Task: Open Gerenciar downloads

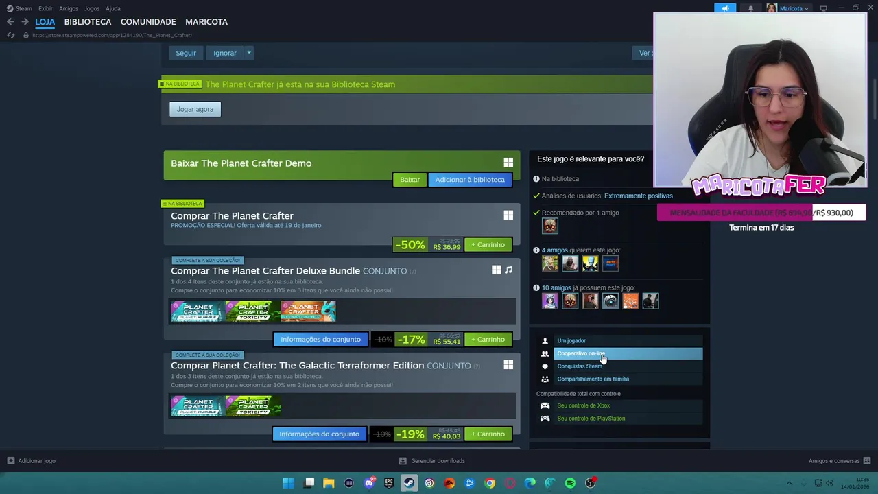Action: click(432, 461)
